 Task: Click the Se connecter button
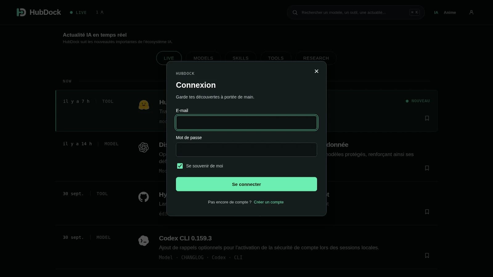pos(246,184)
